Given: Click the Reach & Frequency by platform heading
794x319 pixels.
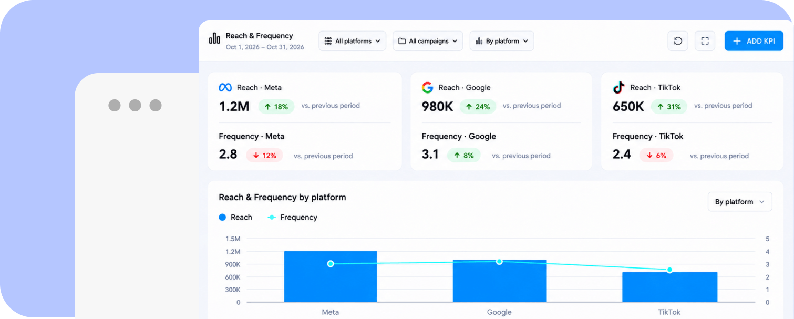Looking at the screenshot, I should [x=282, y=198].
